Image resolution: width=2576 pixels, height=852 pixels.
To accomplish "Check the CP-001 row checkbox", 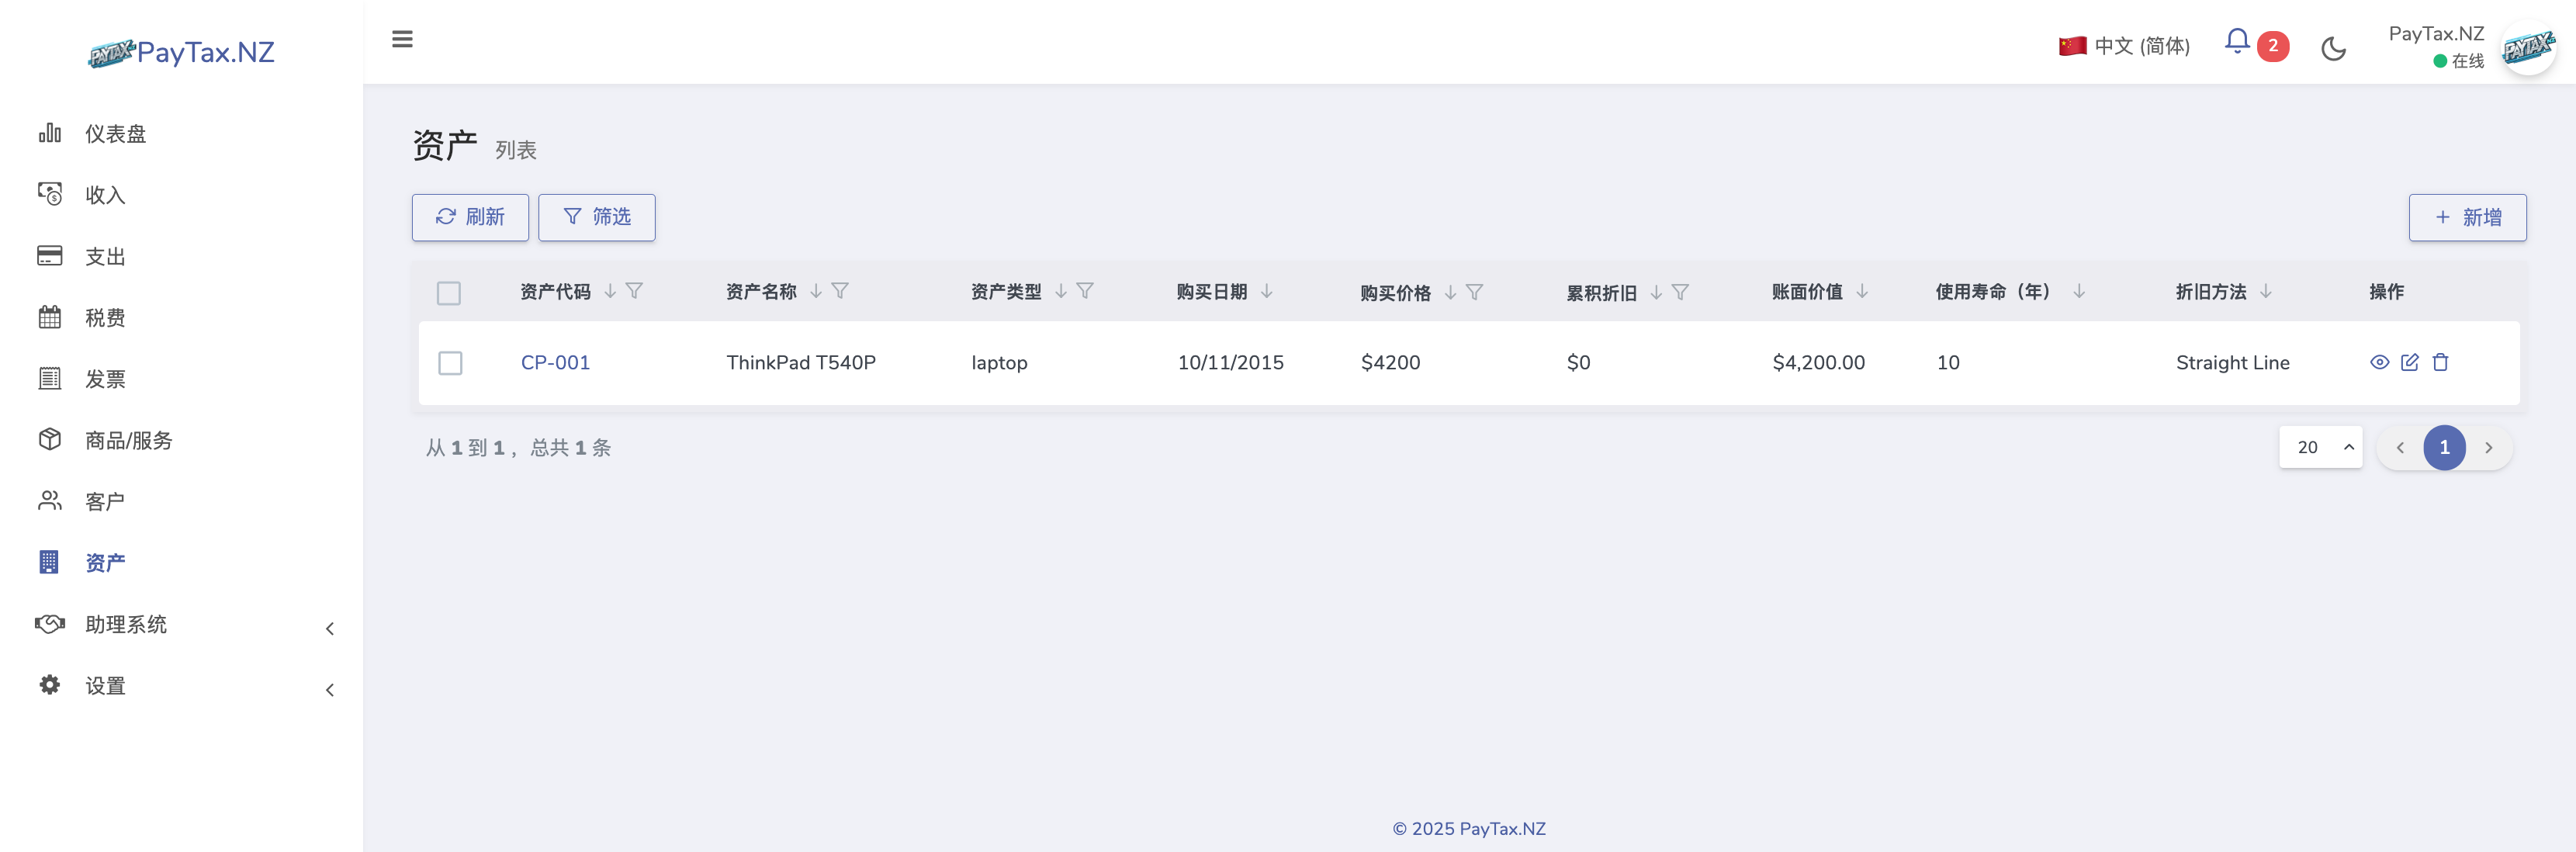I will pos(450,363).
